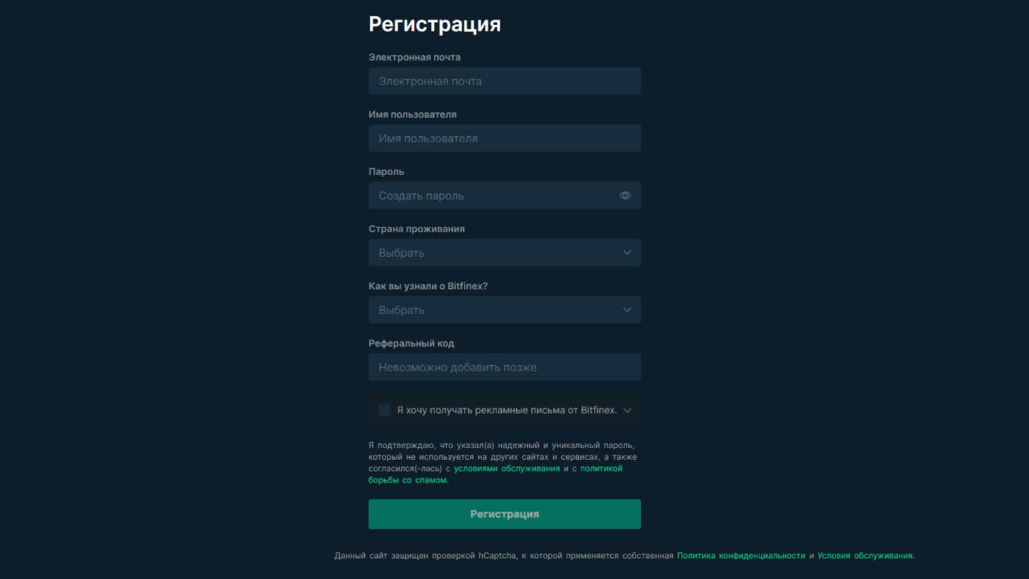Focus the Имя пользователя input field
Screen dimensions: 1029x579
[504, 138]
